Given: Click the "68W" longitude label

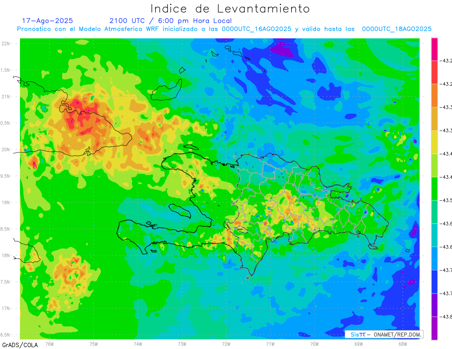Looking at the screenshot, I should [403, 344].
